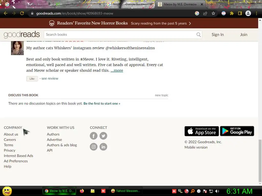Open the Sign In page
The image size is (262, 196).
coord(217,34)
